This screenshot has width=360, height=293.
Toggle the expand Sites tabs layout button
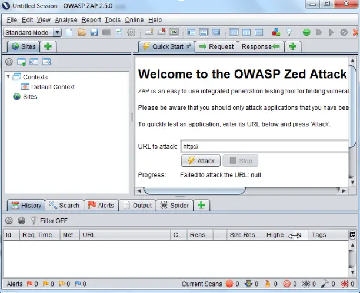pos(191,32)
